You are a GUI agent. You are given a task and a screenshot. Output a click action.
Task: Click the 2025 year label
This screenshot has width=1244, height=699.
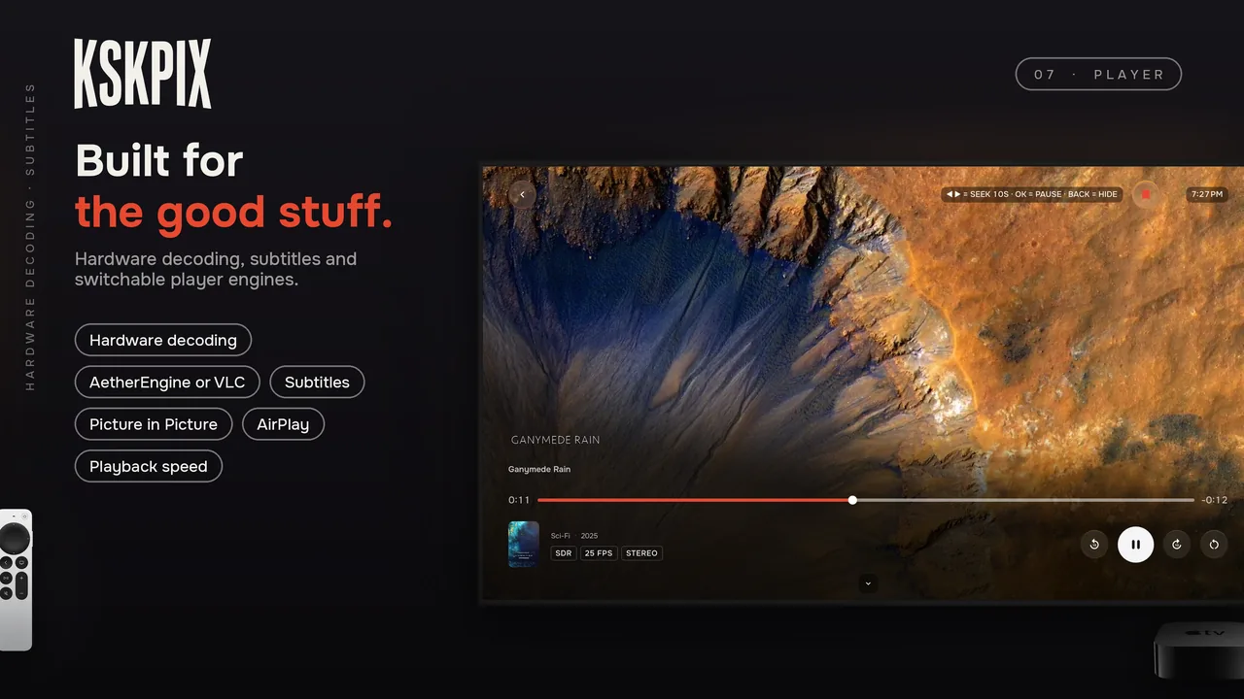(590, 536)
